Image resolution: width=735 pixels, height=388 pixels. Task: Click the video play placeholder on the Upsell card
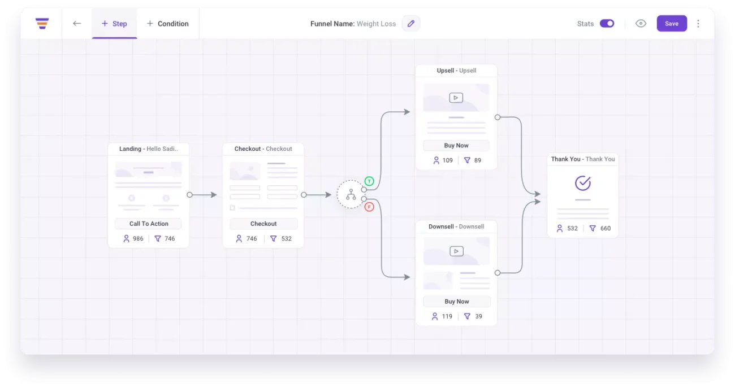456,97
